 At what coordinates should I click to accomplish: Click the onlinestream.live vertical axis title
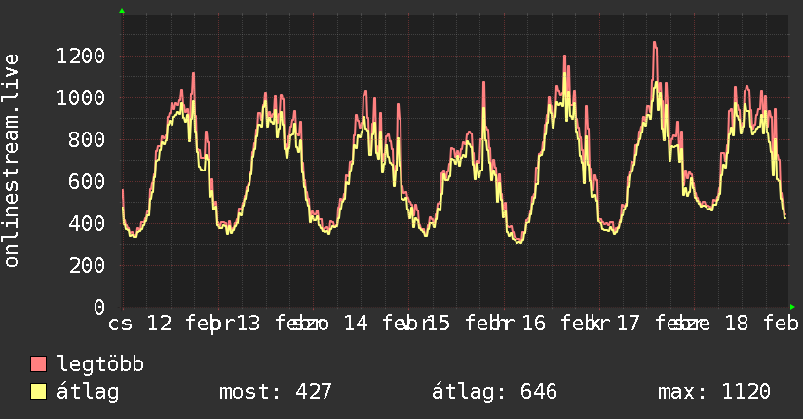[12, 161]
